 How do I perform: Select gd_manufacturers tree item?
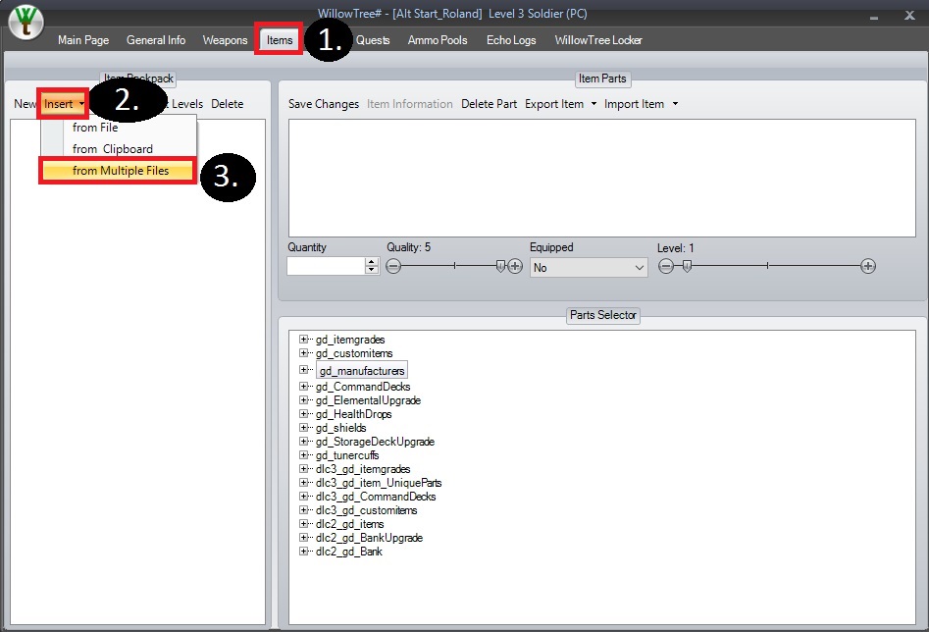(361, 371)
